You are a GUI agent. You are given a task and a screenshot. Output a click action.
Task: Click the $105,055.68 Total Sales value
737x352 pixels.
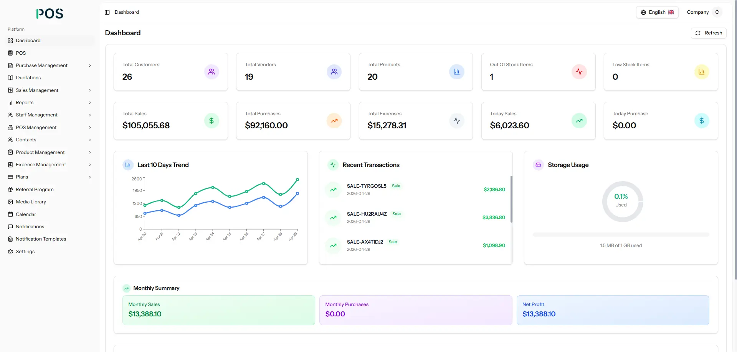point(146,126)
